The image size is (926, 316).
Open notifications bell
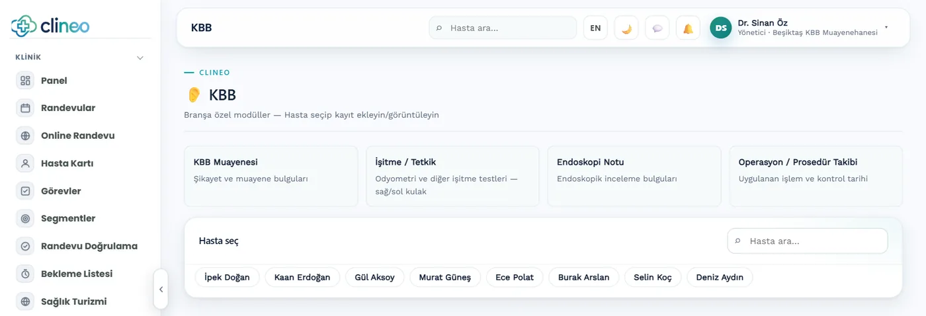[688, 28]
